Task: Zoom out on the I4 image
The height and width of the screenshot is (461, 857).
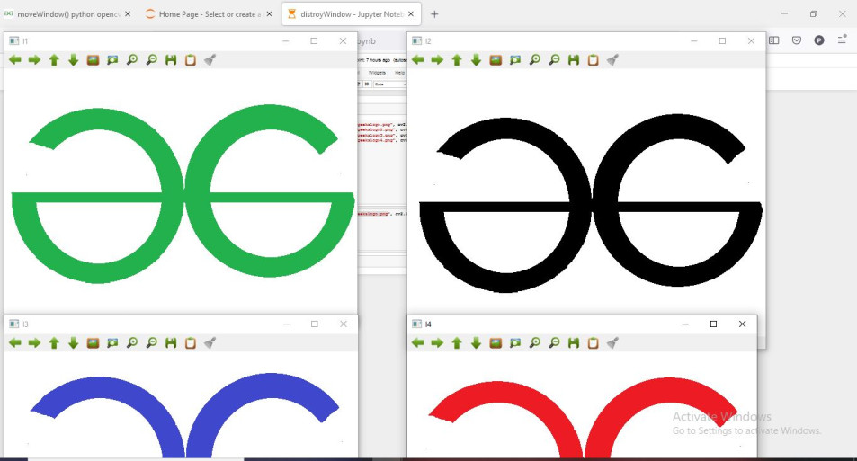Action: [554, 343]
